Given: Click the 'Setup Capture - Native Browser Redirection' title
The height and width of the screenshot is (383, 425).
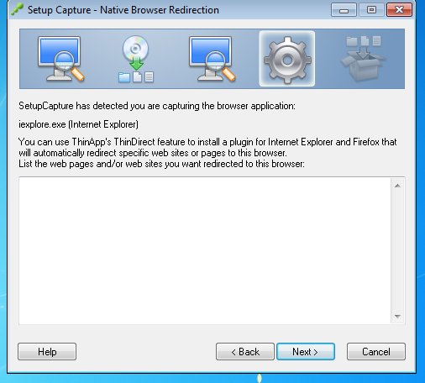Looking at the screenshot, I should coord(123,10).
